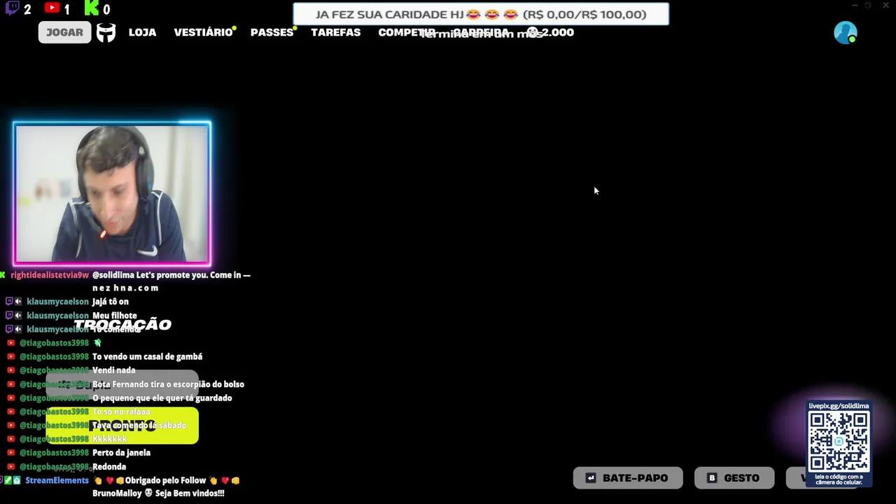Click the YouTube badge beside 'Redonda' message
Image resolution: width=896 pixels, height=504 pixels.
click(10, 467)
